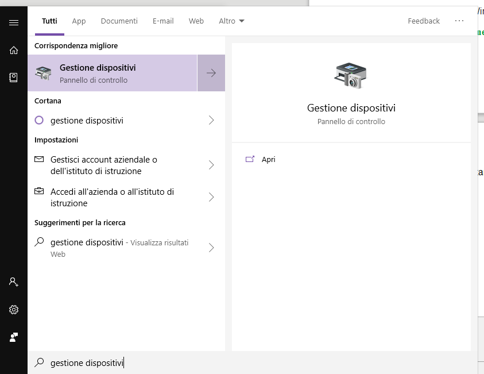
Task: Expand the Gestisci account aziendale chevron
Action: point(211,165)
